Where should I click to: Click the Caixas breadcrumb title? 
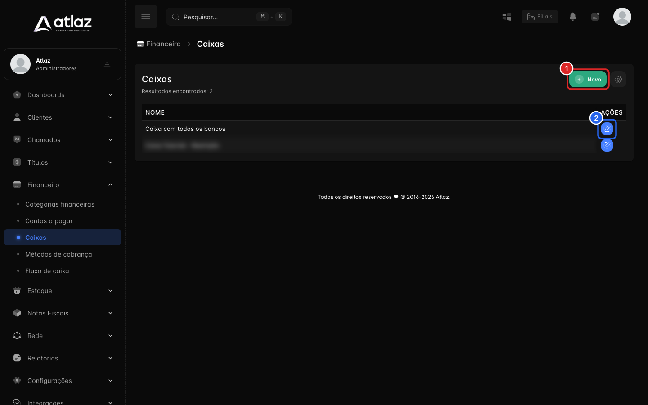point(211,44)
